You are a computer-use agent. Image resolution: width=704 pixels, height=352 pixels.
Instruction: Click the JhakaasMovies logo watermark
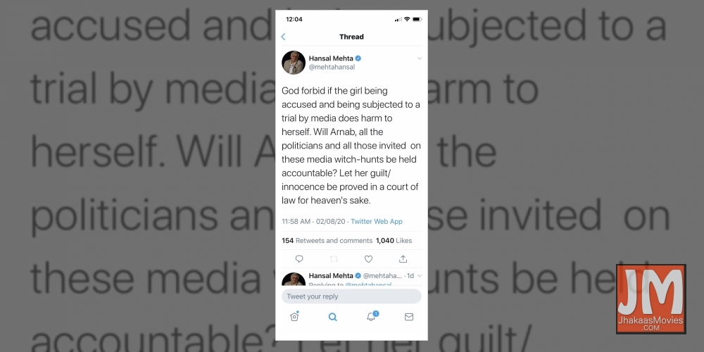click(651, 299)
